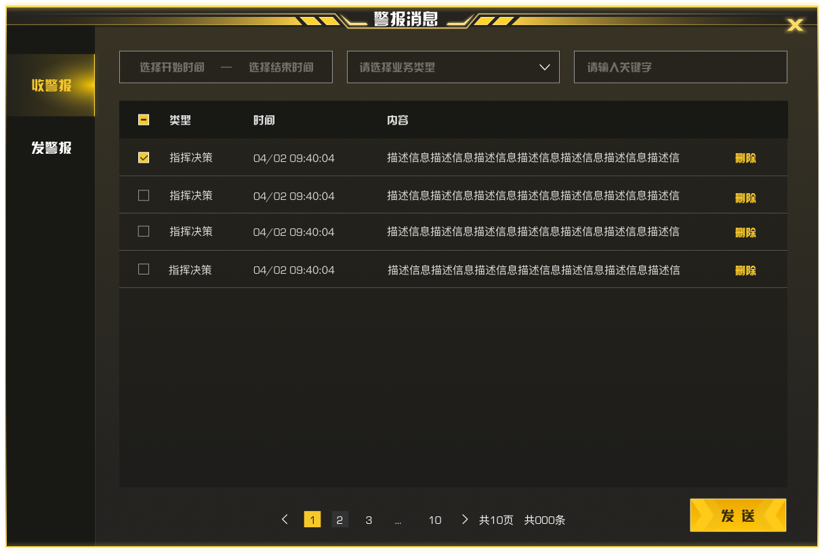The height and width of the screenshot is (553, 824).
Task: Click the 内容 column header
Action: coord(398,120)
